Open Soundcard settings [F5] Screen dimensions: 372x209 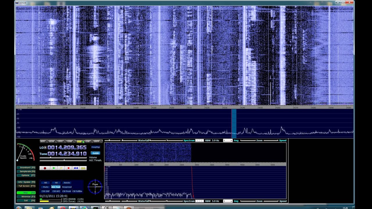(26, 167)
